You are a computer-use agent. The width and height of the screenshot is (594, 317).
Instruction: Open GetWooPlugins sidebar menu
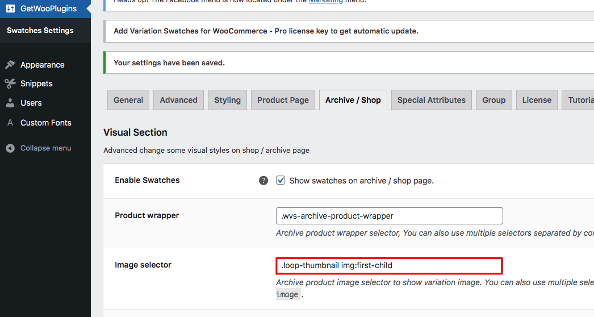click(45, 9)
